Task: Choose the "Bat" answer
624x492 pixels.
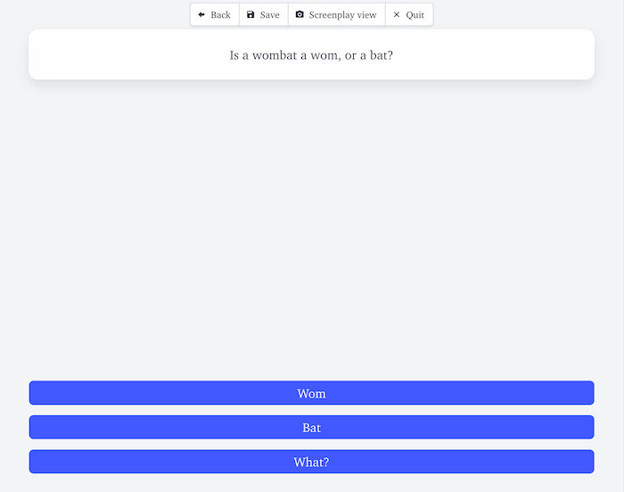Action: (311, 428)
